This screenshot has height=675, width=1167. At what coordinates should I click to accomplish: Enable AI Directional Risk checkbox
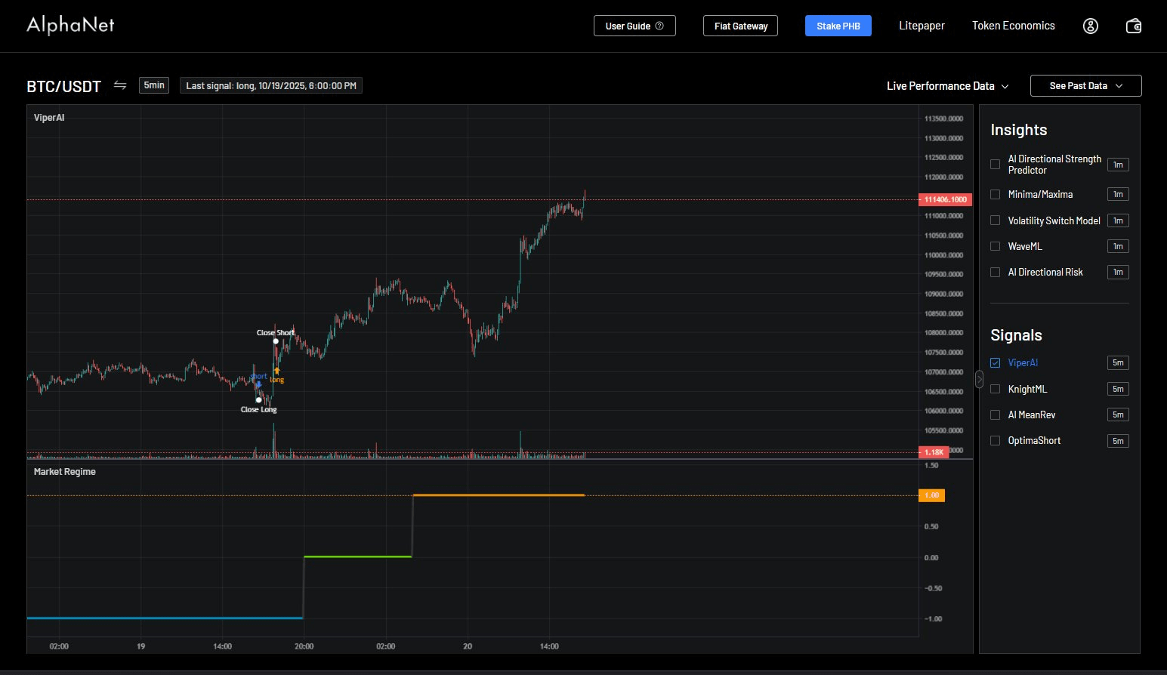pos(995,272)
